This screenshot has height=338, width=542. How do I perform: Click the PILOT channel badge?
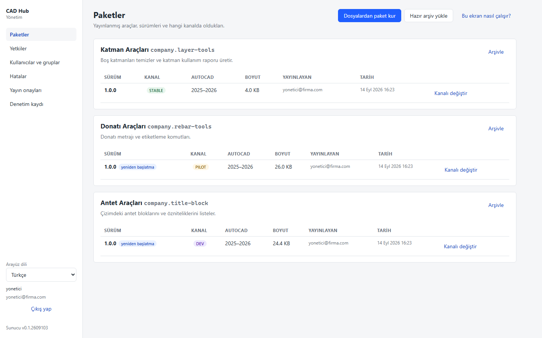pyautogui.click(x=201, y=167)
